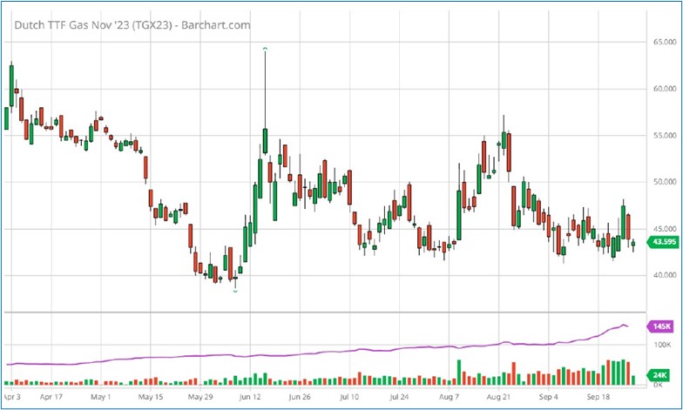Select the 65.000 price axis label
This screenshot has width=683, height=410.
pyautogui.click(x=664, y=42)
